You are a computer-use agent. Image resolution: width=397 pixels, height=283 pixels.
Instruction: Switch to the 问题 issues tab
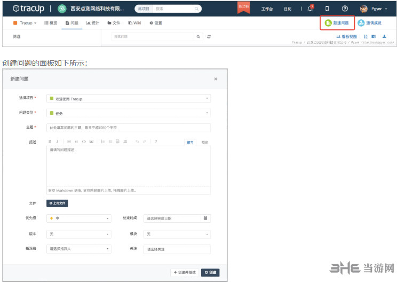72,23
